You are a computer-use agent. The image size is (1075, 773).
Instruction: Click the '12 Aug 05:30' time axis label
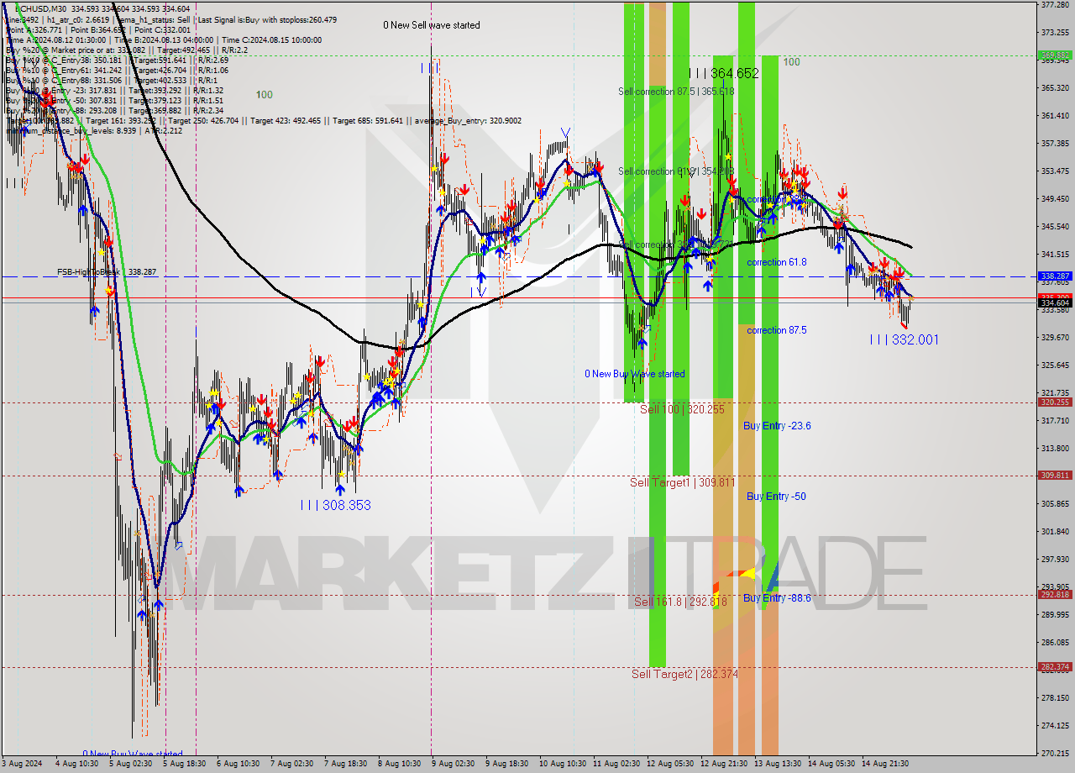point(669,764)
